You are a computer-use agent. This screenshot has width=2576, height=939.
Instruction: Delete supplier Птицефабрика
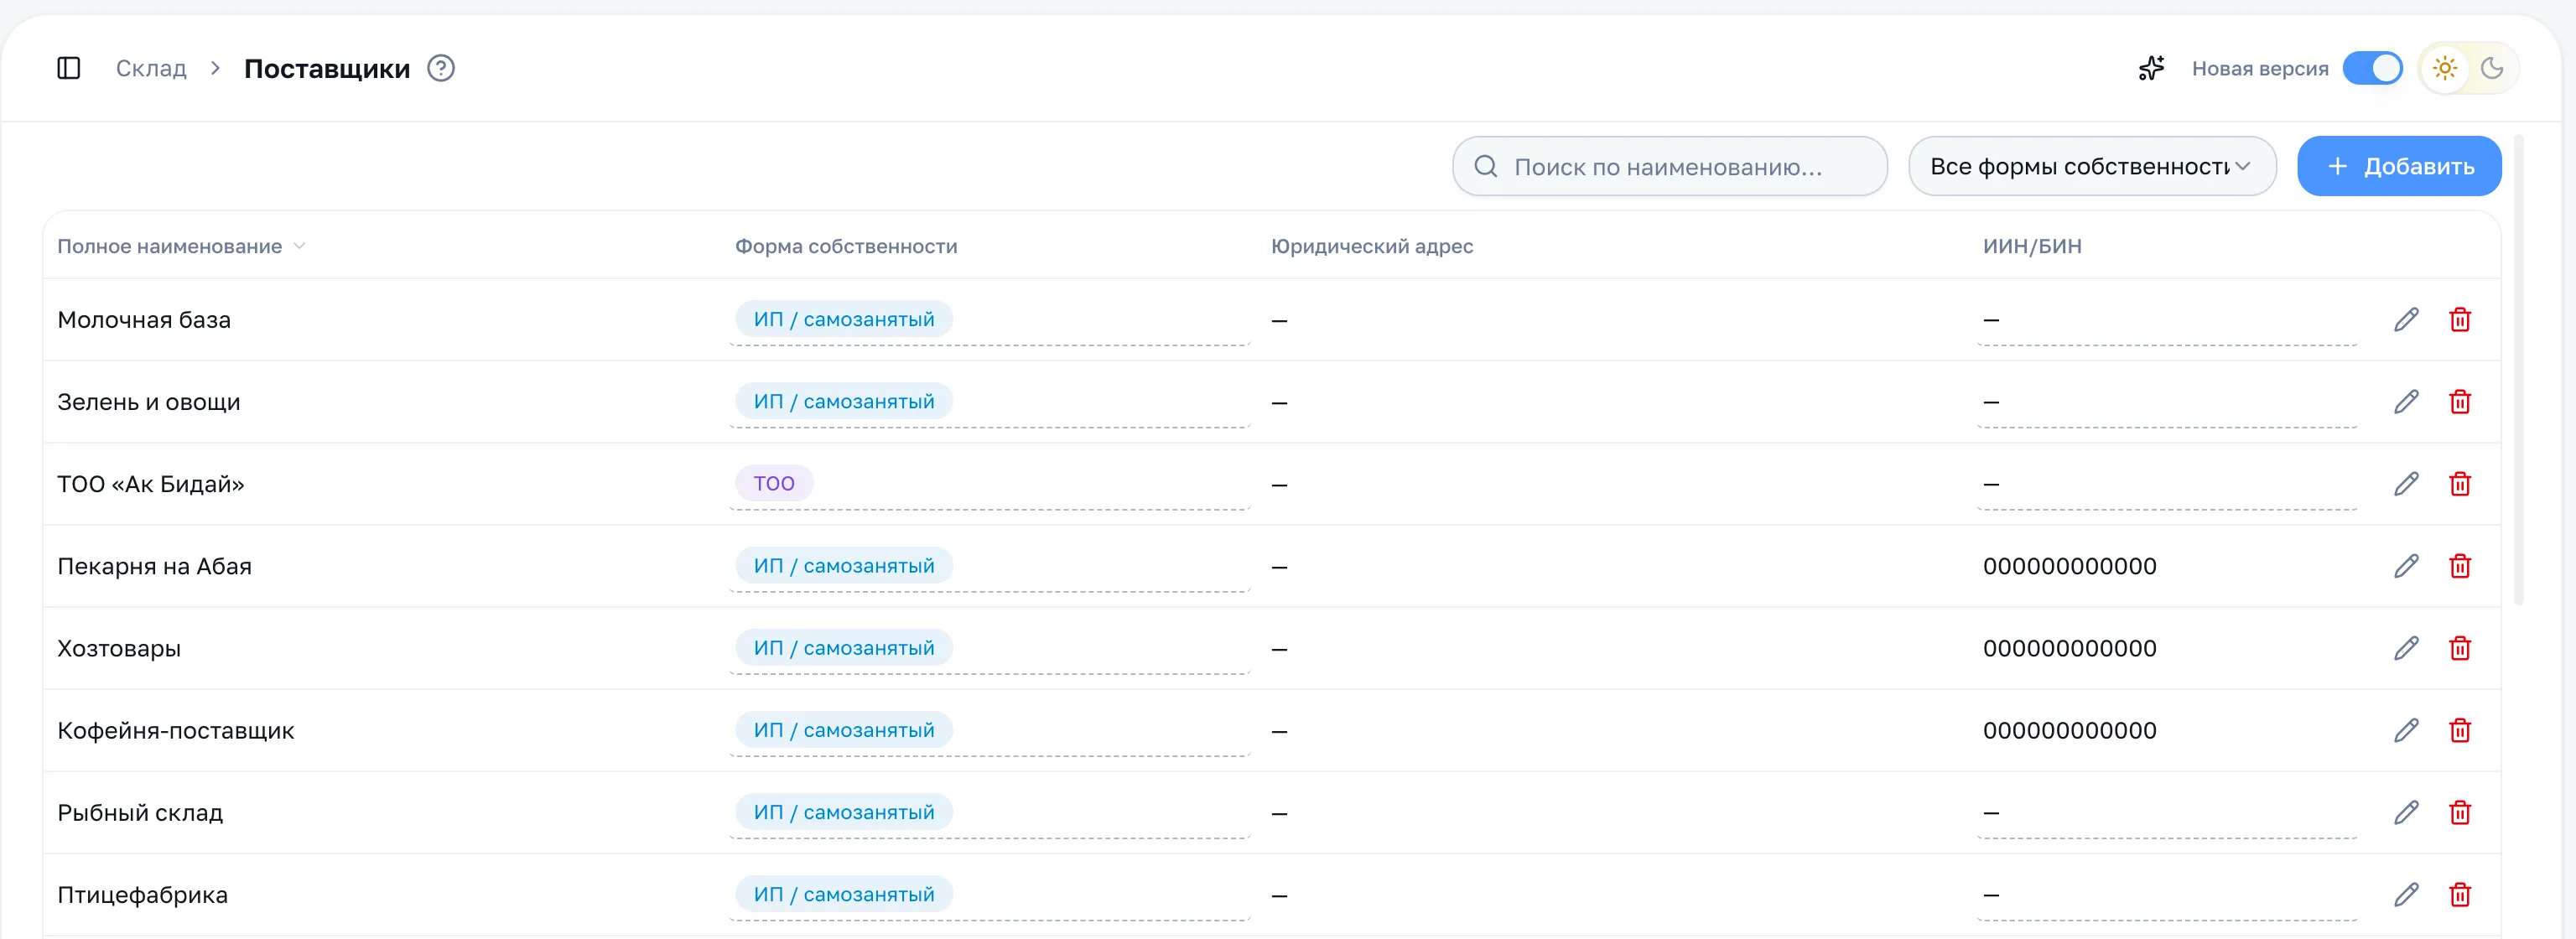tap(2460, 894)
